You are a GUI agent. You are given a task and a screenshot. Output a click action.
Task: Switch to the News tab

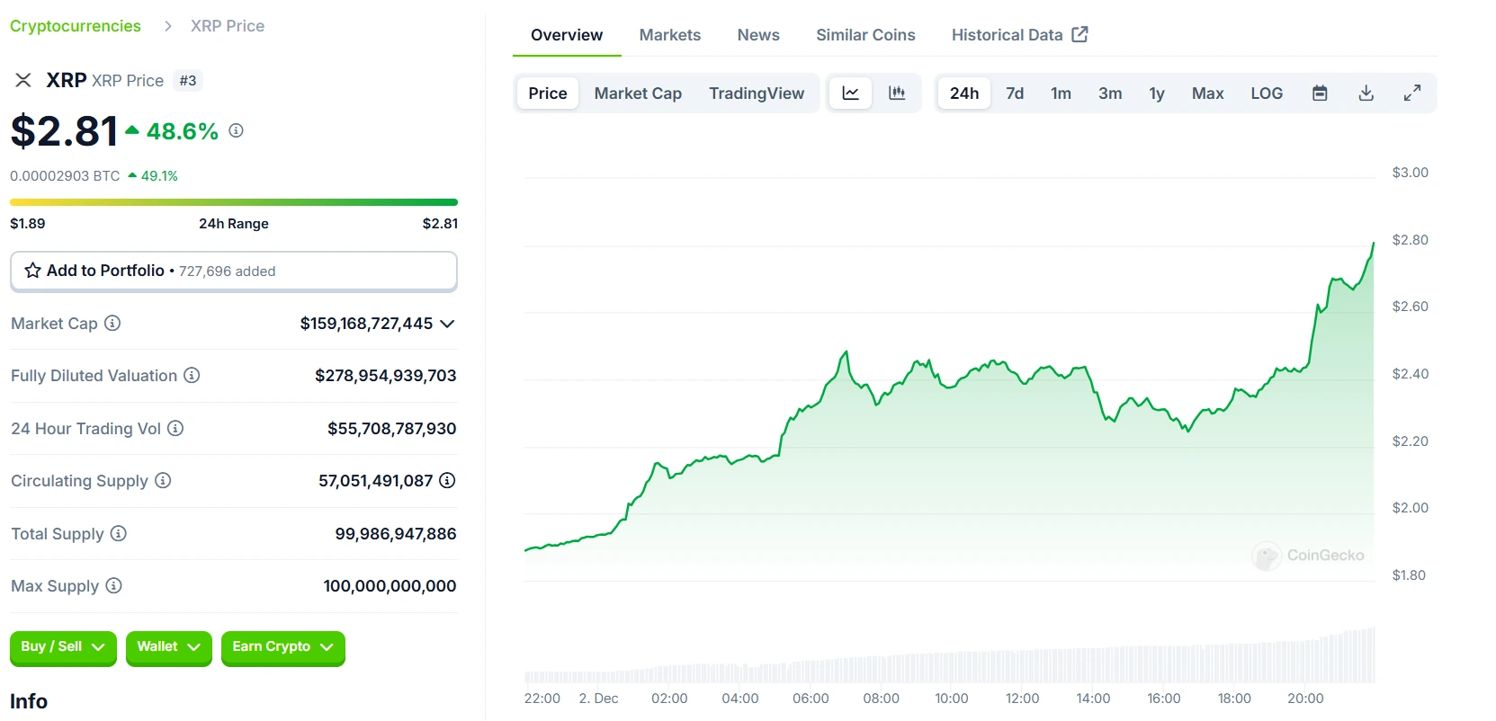pyautogui.click(x=758, y=35)
